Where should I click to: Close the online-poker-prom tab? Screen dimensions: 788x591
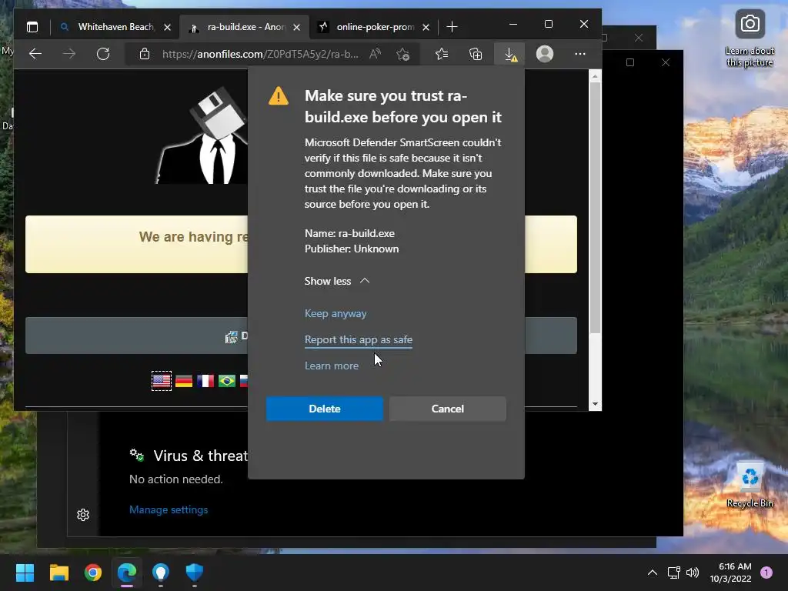pos(426,27)
